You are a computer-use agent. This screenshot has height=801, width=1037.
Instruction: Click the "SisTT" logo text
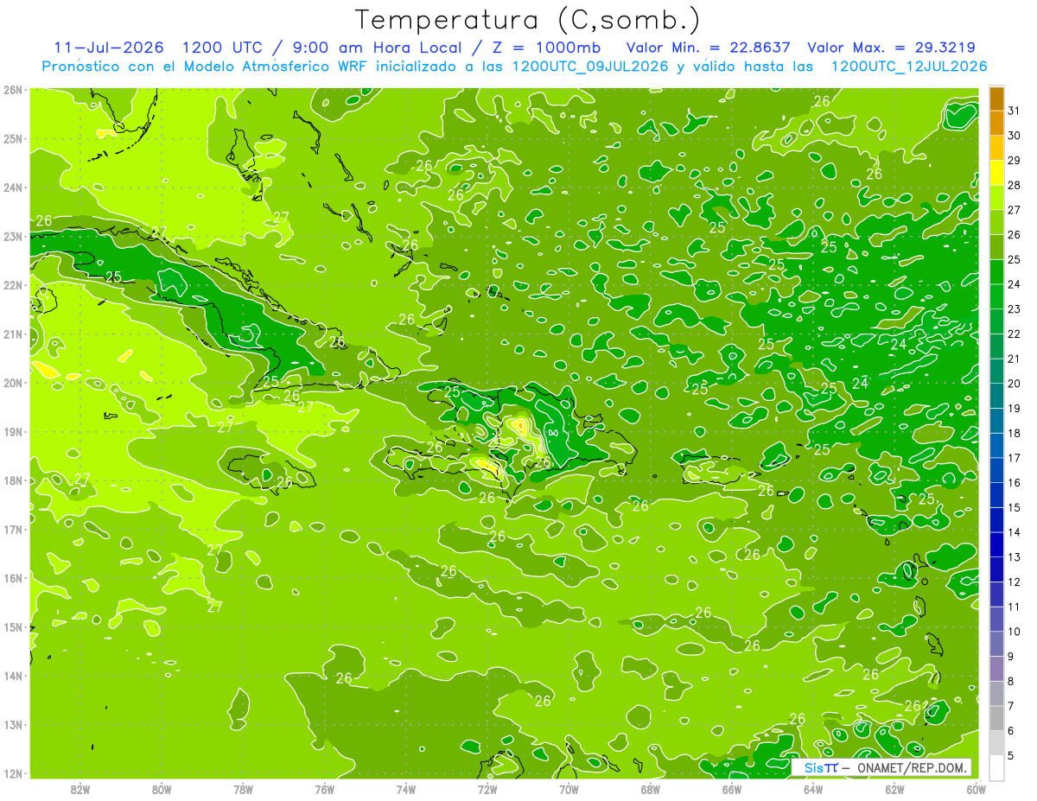click(820, 768)
